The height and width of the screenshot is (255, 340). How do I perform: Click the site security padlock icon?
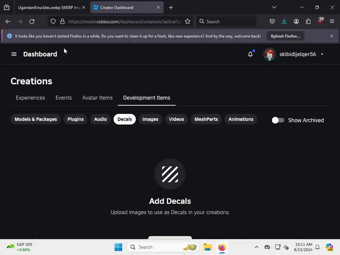pos(62,22)
